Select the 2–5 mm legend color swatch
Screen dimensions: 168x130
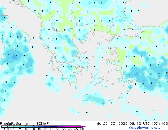pos(23,127)
